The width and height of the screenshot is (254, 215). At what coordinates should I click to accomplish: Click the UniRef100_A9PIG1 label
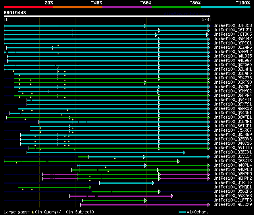click(x=233, y=43)
